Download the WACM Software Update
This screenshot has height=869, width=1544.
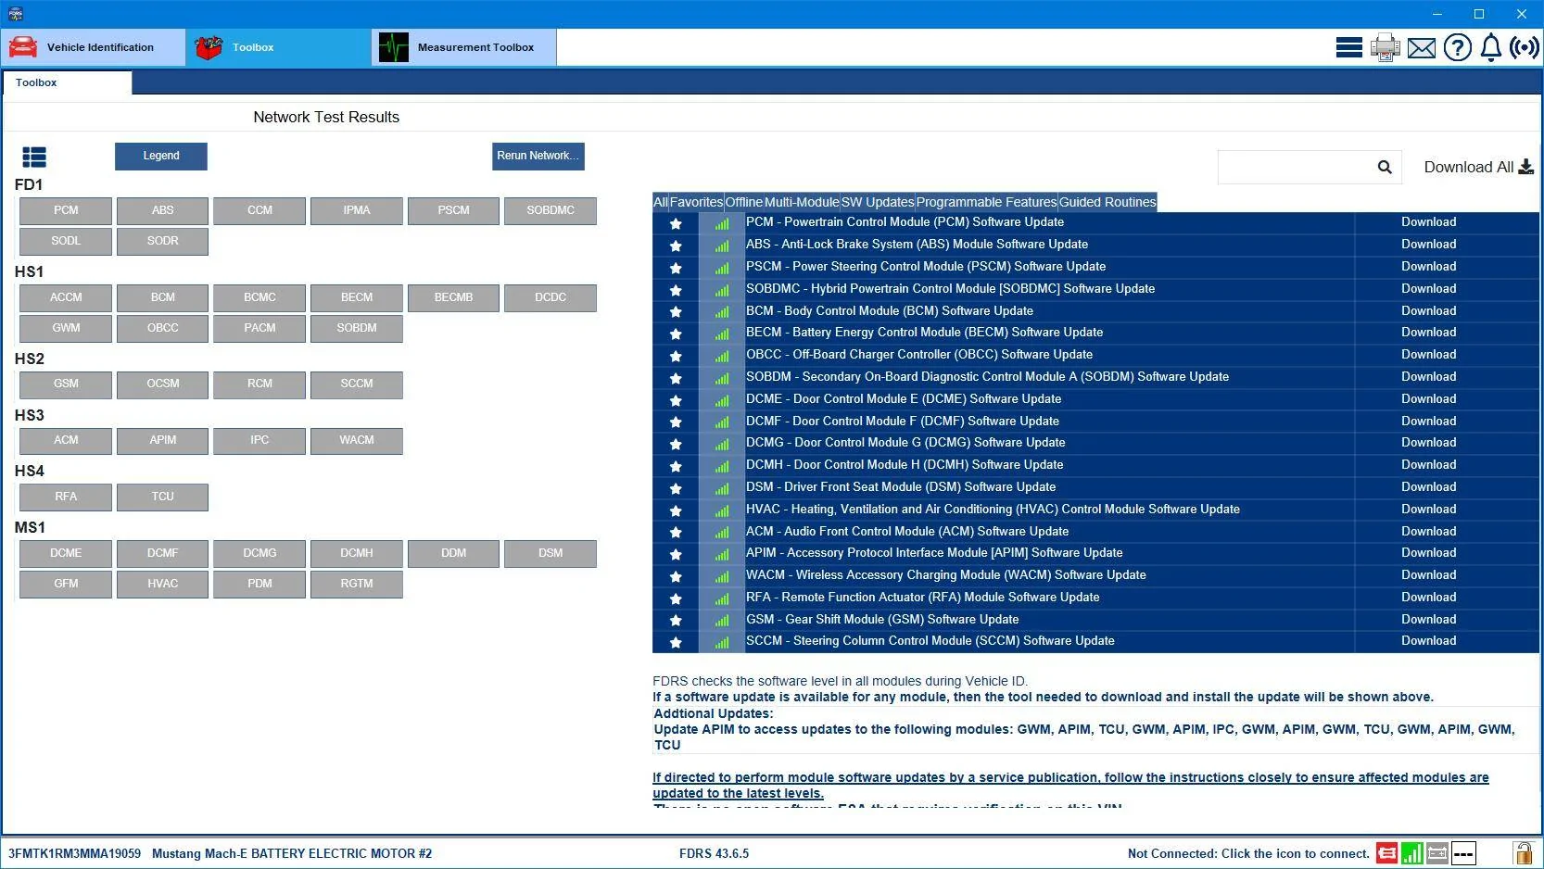tap(1428, 575)
